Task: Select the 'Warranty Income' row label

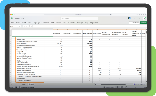Action: [x=22, y=50]
